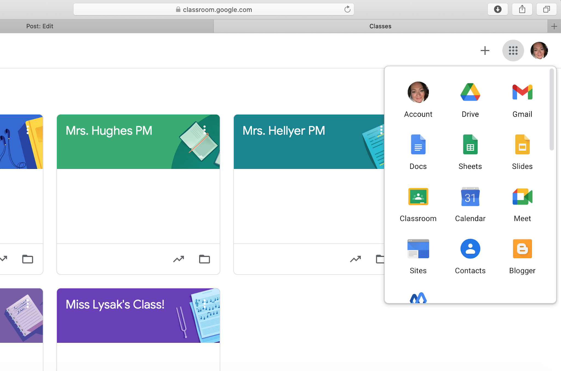Click the purple notebook class card banner
Image resolution: width=561 pixels, height=371 pixels.
[21, 315]
